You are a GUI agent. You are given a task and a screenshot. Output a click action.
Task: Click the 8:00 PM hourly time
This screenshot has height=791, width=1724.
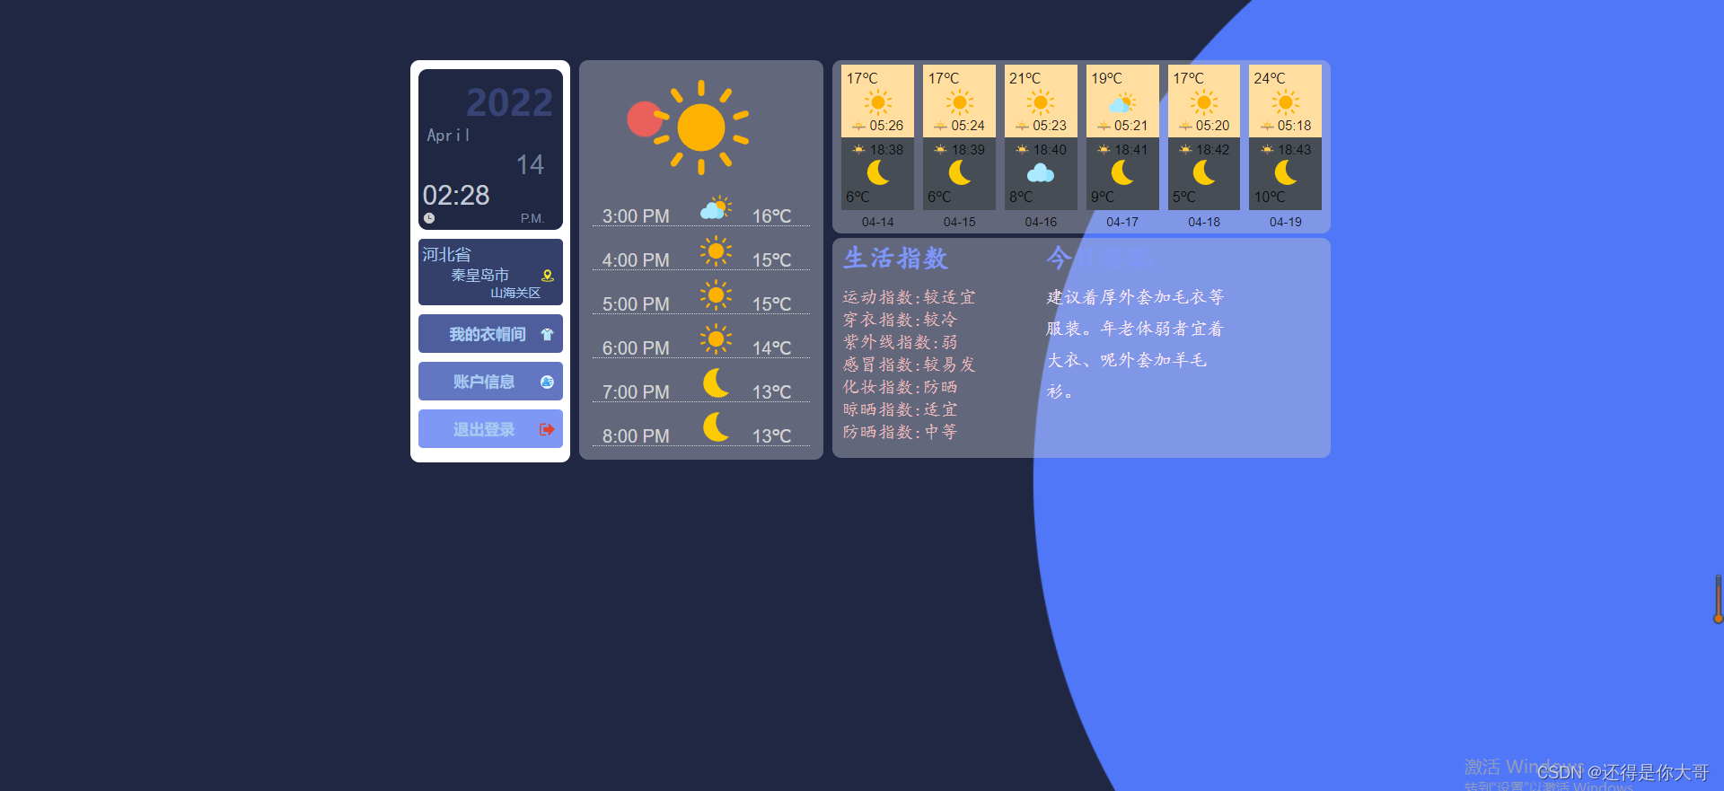pos(636,436)
